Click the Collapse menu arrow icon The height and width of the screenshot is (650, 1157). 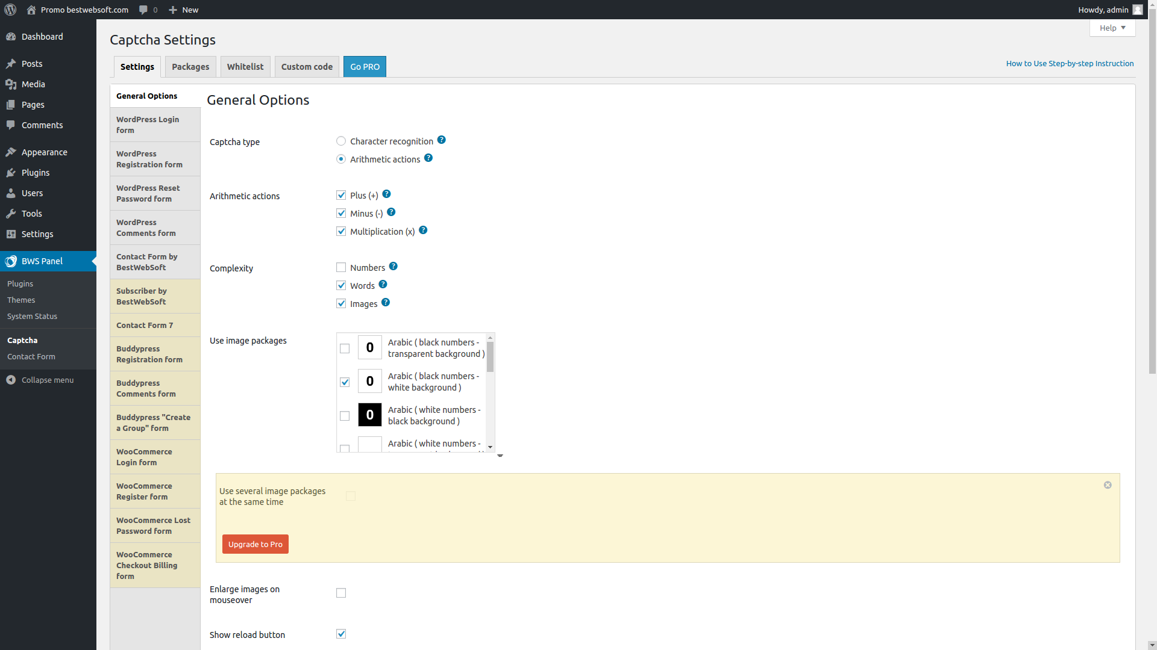(x=11, y=380)
